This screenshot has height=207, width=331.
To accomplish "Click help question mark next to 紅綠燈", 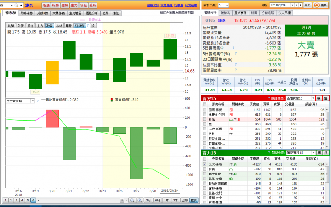I will pyautogui.click(x=88, y=26).
